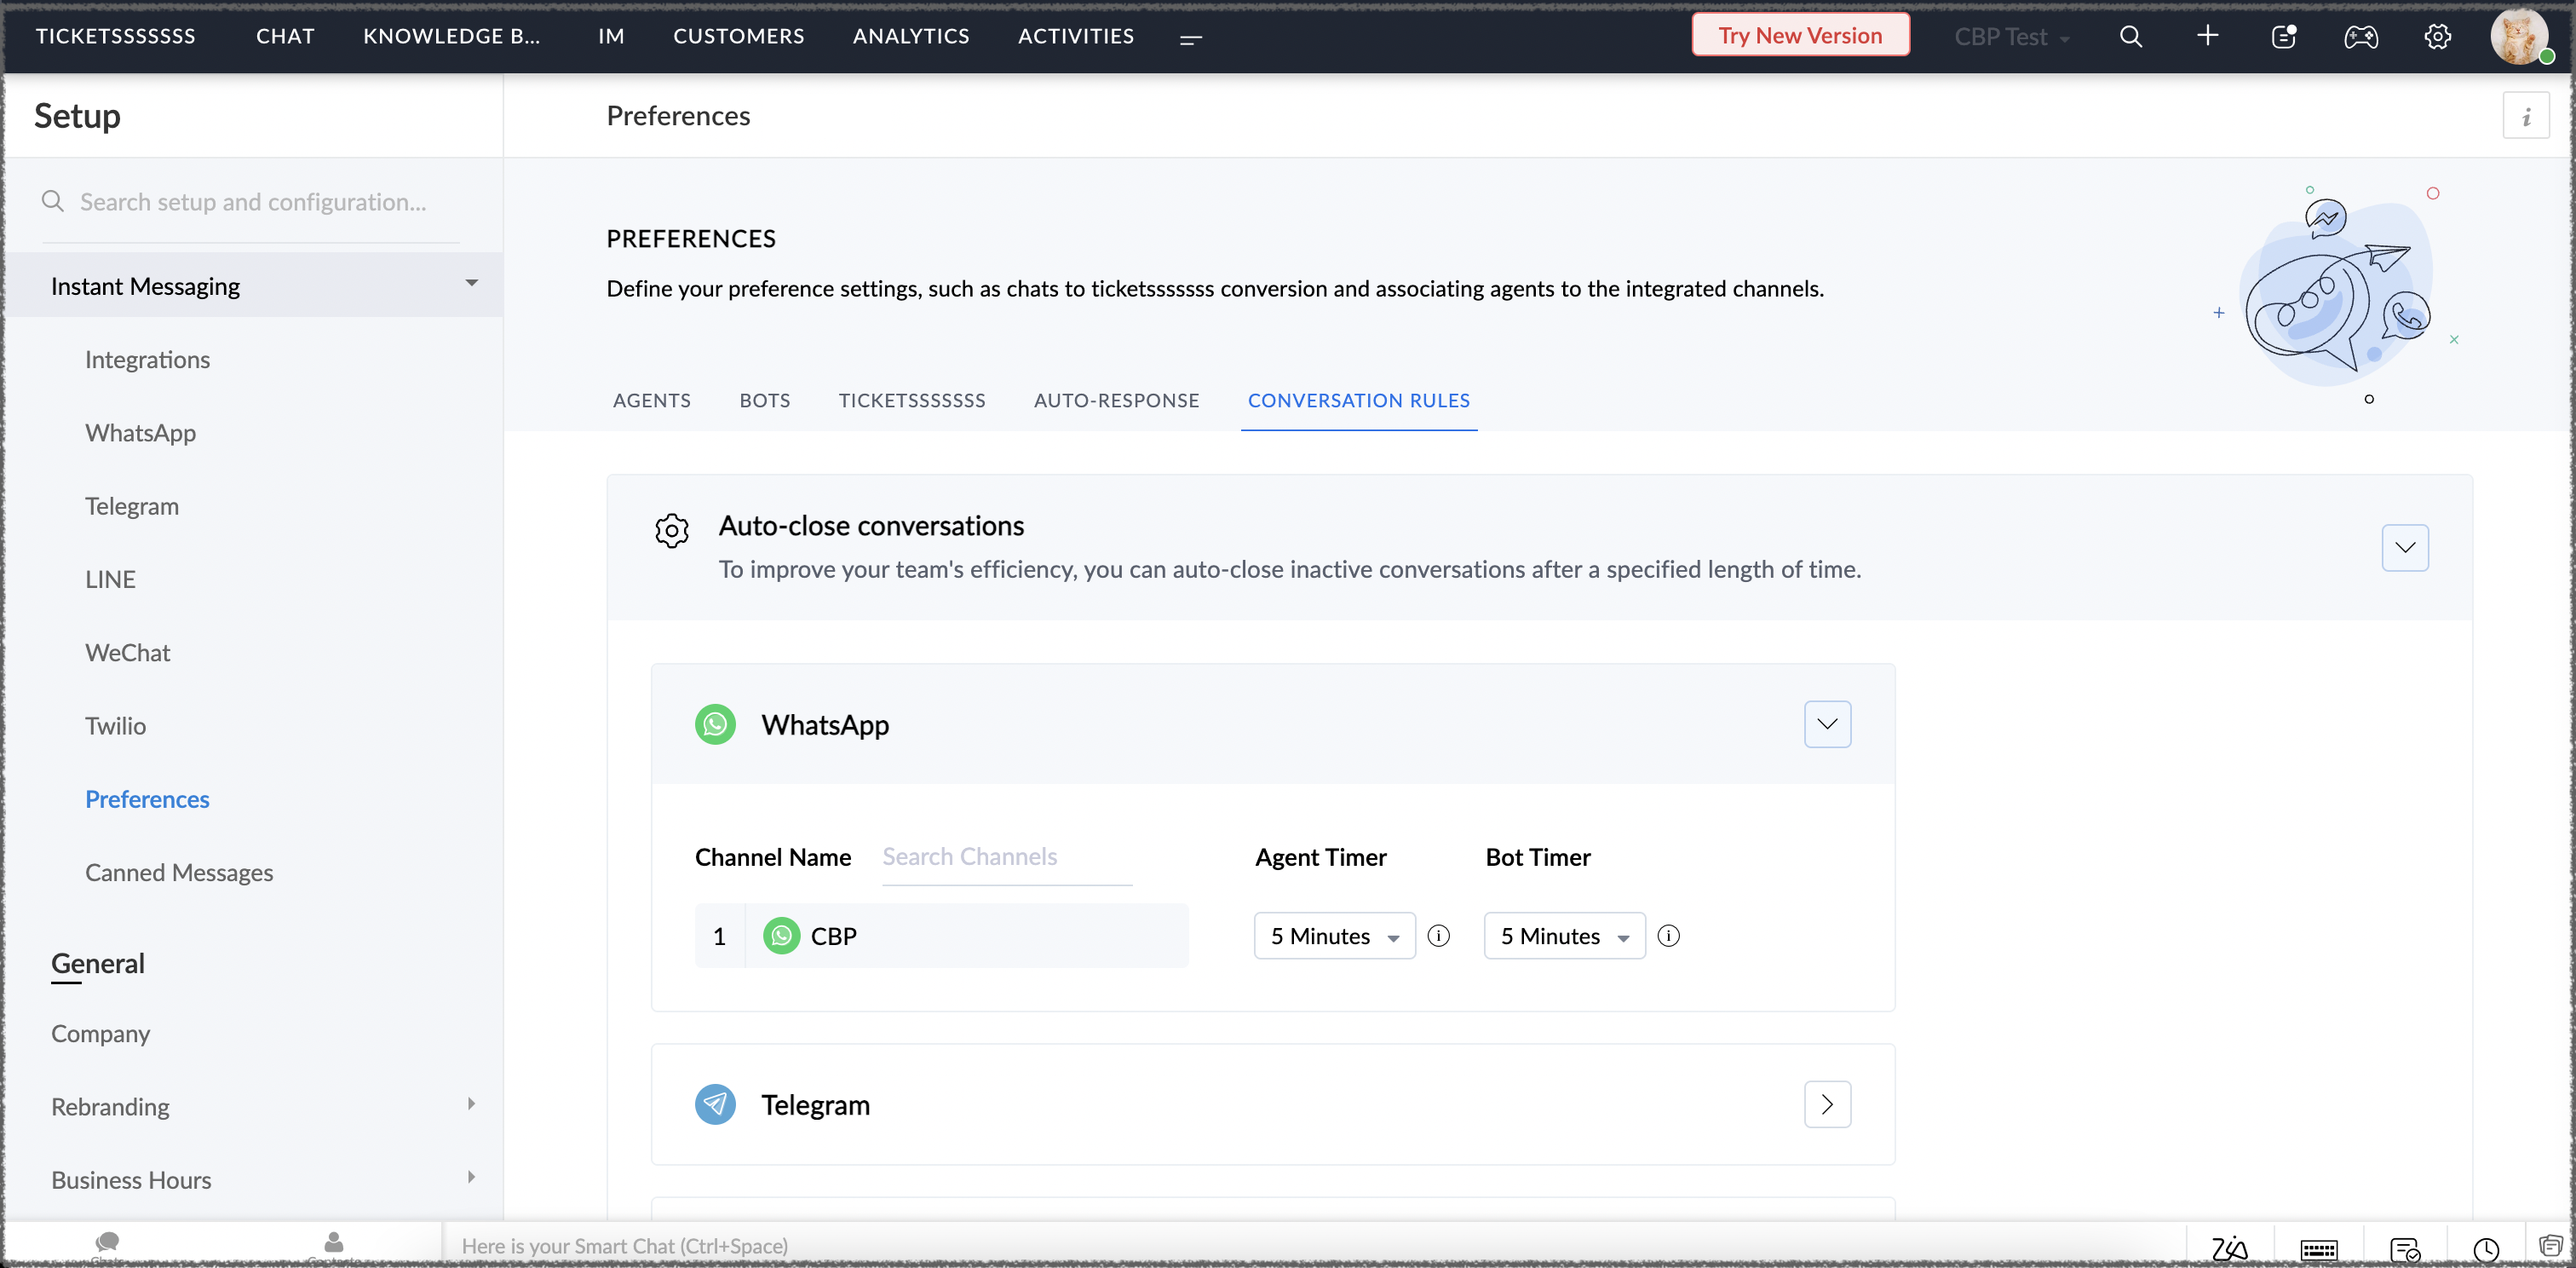Click the Try New Version button

tap(1799, 36)
